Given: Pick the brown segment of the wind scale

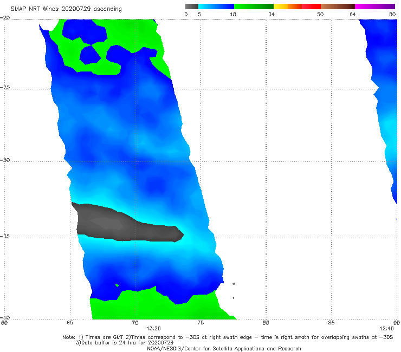Looking at the screenshot, I should click(338, 6).
